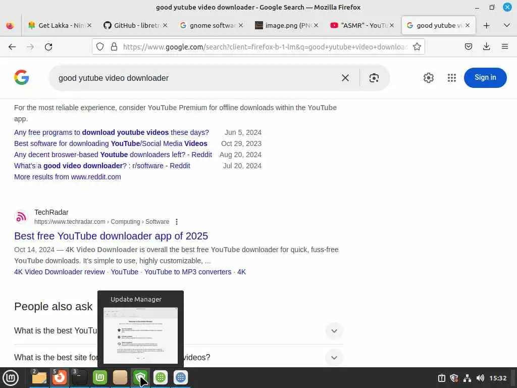Screen dimensions: 517x388
Task: Open TechRadar result options three-dot menu
Action: coord(177,222)
